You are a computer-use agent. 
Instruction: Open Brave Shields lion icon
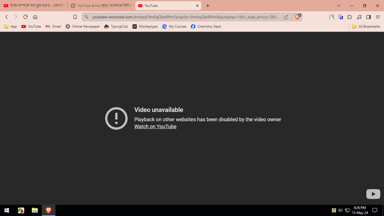[298, 17]
